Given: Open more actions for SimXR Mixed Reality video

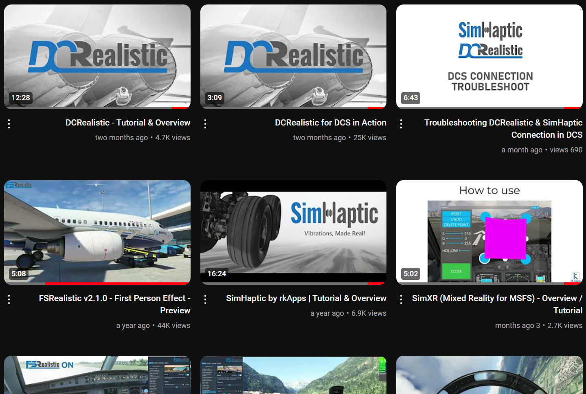Looking at the screenshot, I should point(401,299).
